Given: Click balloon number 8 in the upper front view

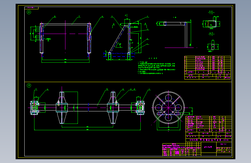Looking at the screenshot, I should click(55, 16).
